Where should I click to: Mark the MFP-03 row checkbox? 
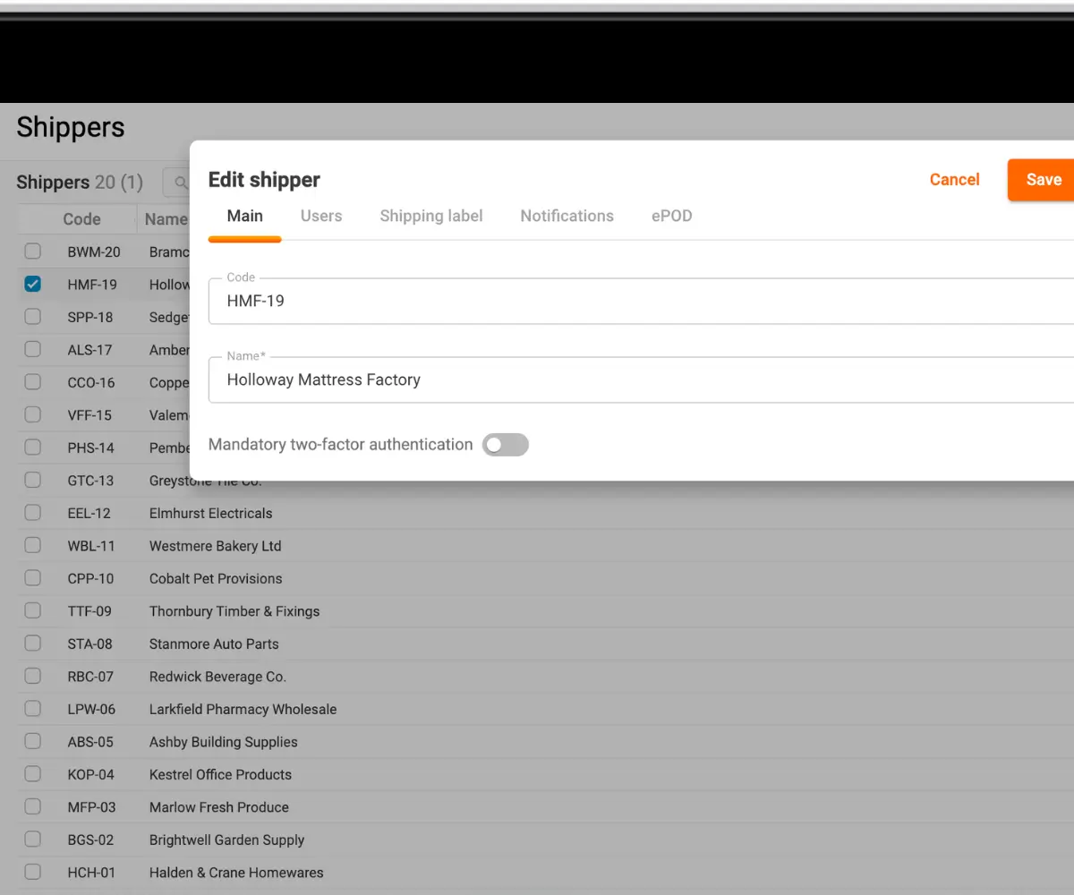(x=33, y=807)
